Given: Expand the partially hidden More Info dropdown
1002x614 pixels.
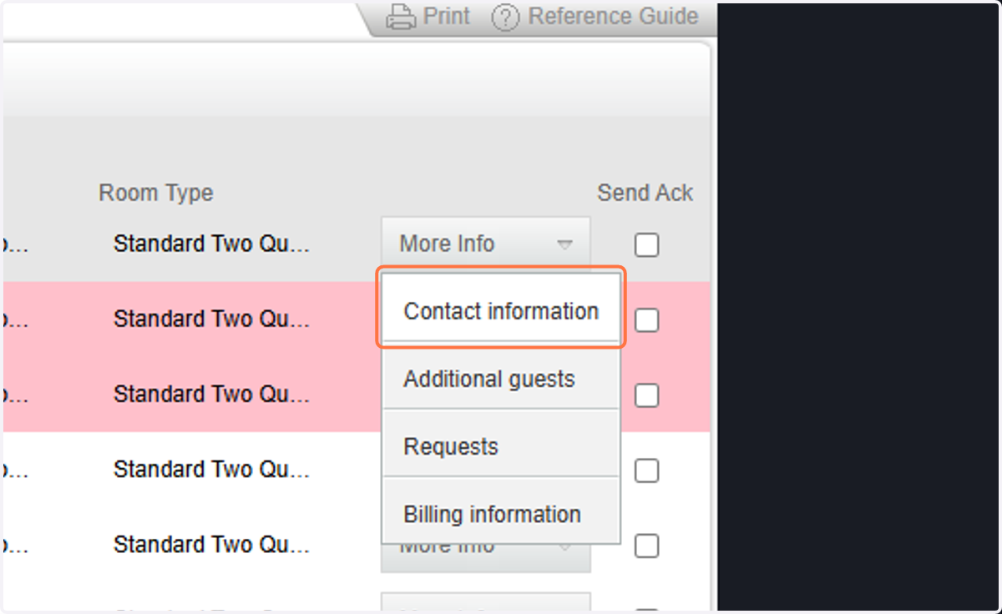Looking at the screenshot, I should pos(486,557).
